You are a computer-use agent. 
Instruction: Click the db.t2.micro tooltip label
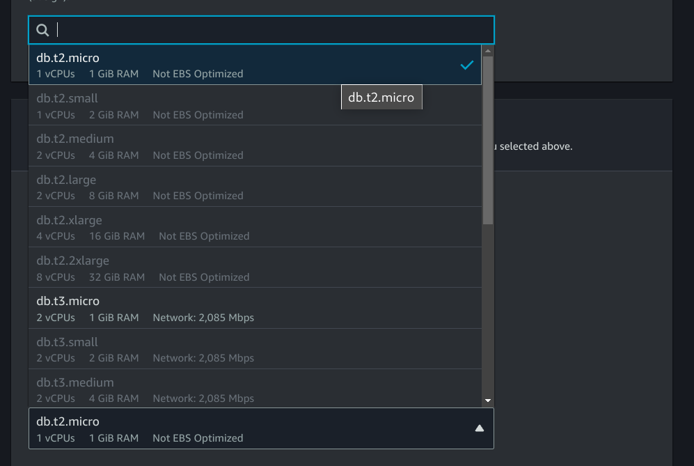(381, 98)
